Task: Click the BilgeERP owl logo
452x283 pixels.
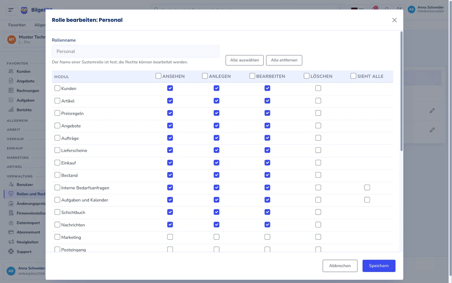Action: pyautogui.click(x=24, y=10)
